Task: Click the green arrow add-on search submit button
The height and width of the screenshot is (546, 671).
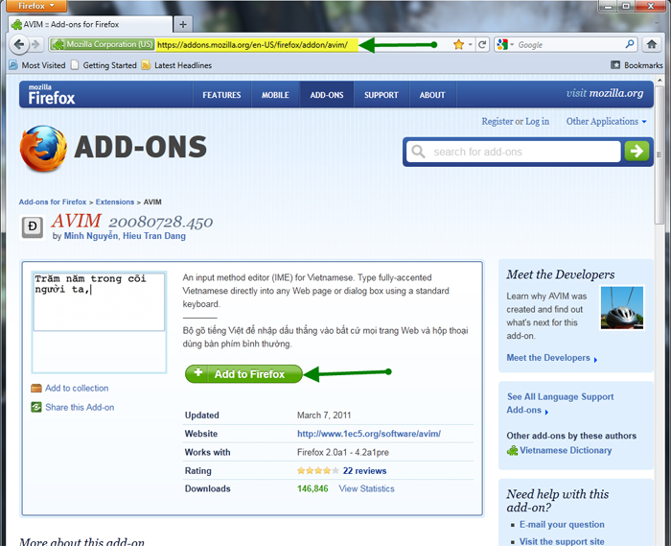Action: click(x=636, y=152)
